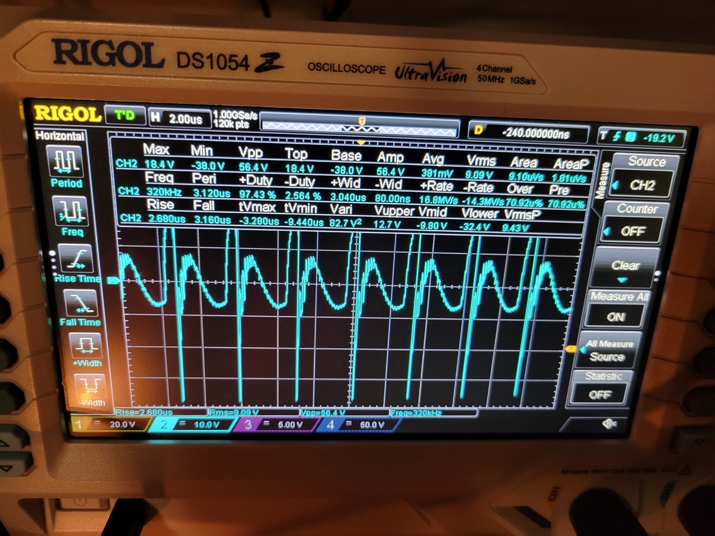Toggle channel 3 label at 5.00 V

coord(278,424)
